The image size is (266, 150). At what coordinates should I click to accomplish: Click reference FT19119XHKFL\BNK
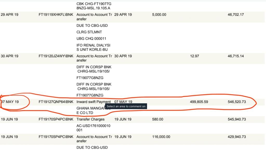click(x=56, y=15)
